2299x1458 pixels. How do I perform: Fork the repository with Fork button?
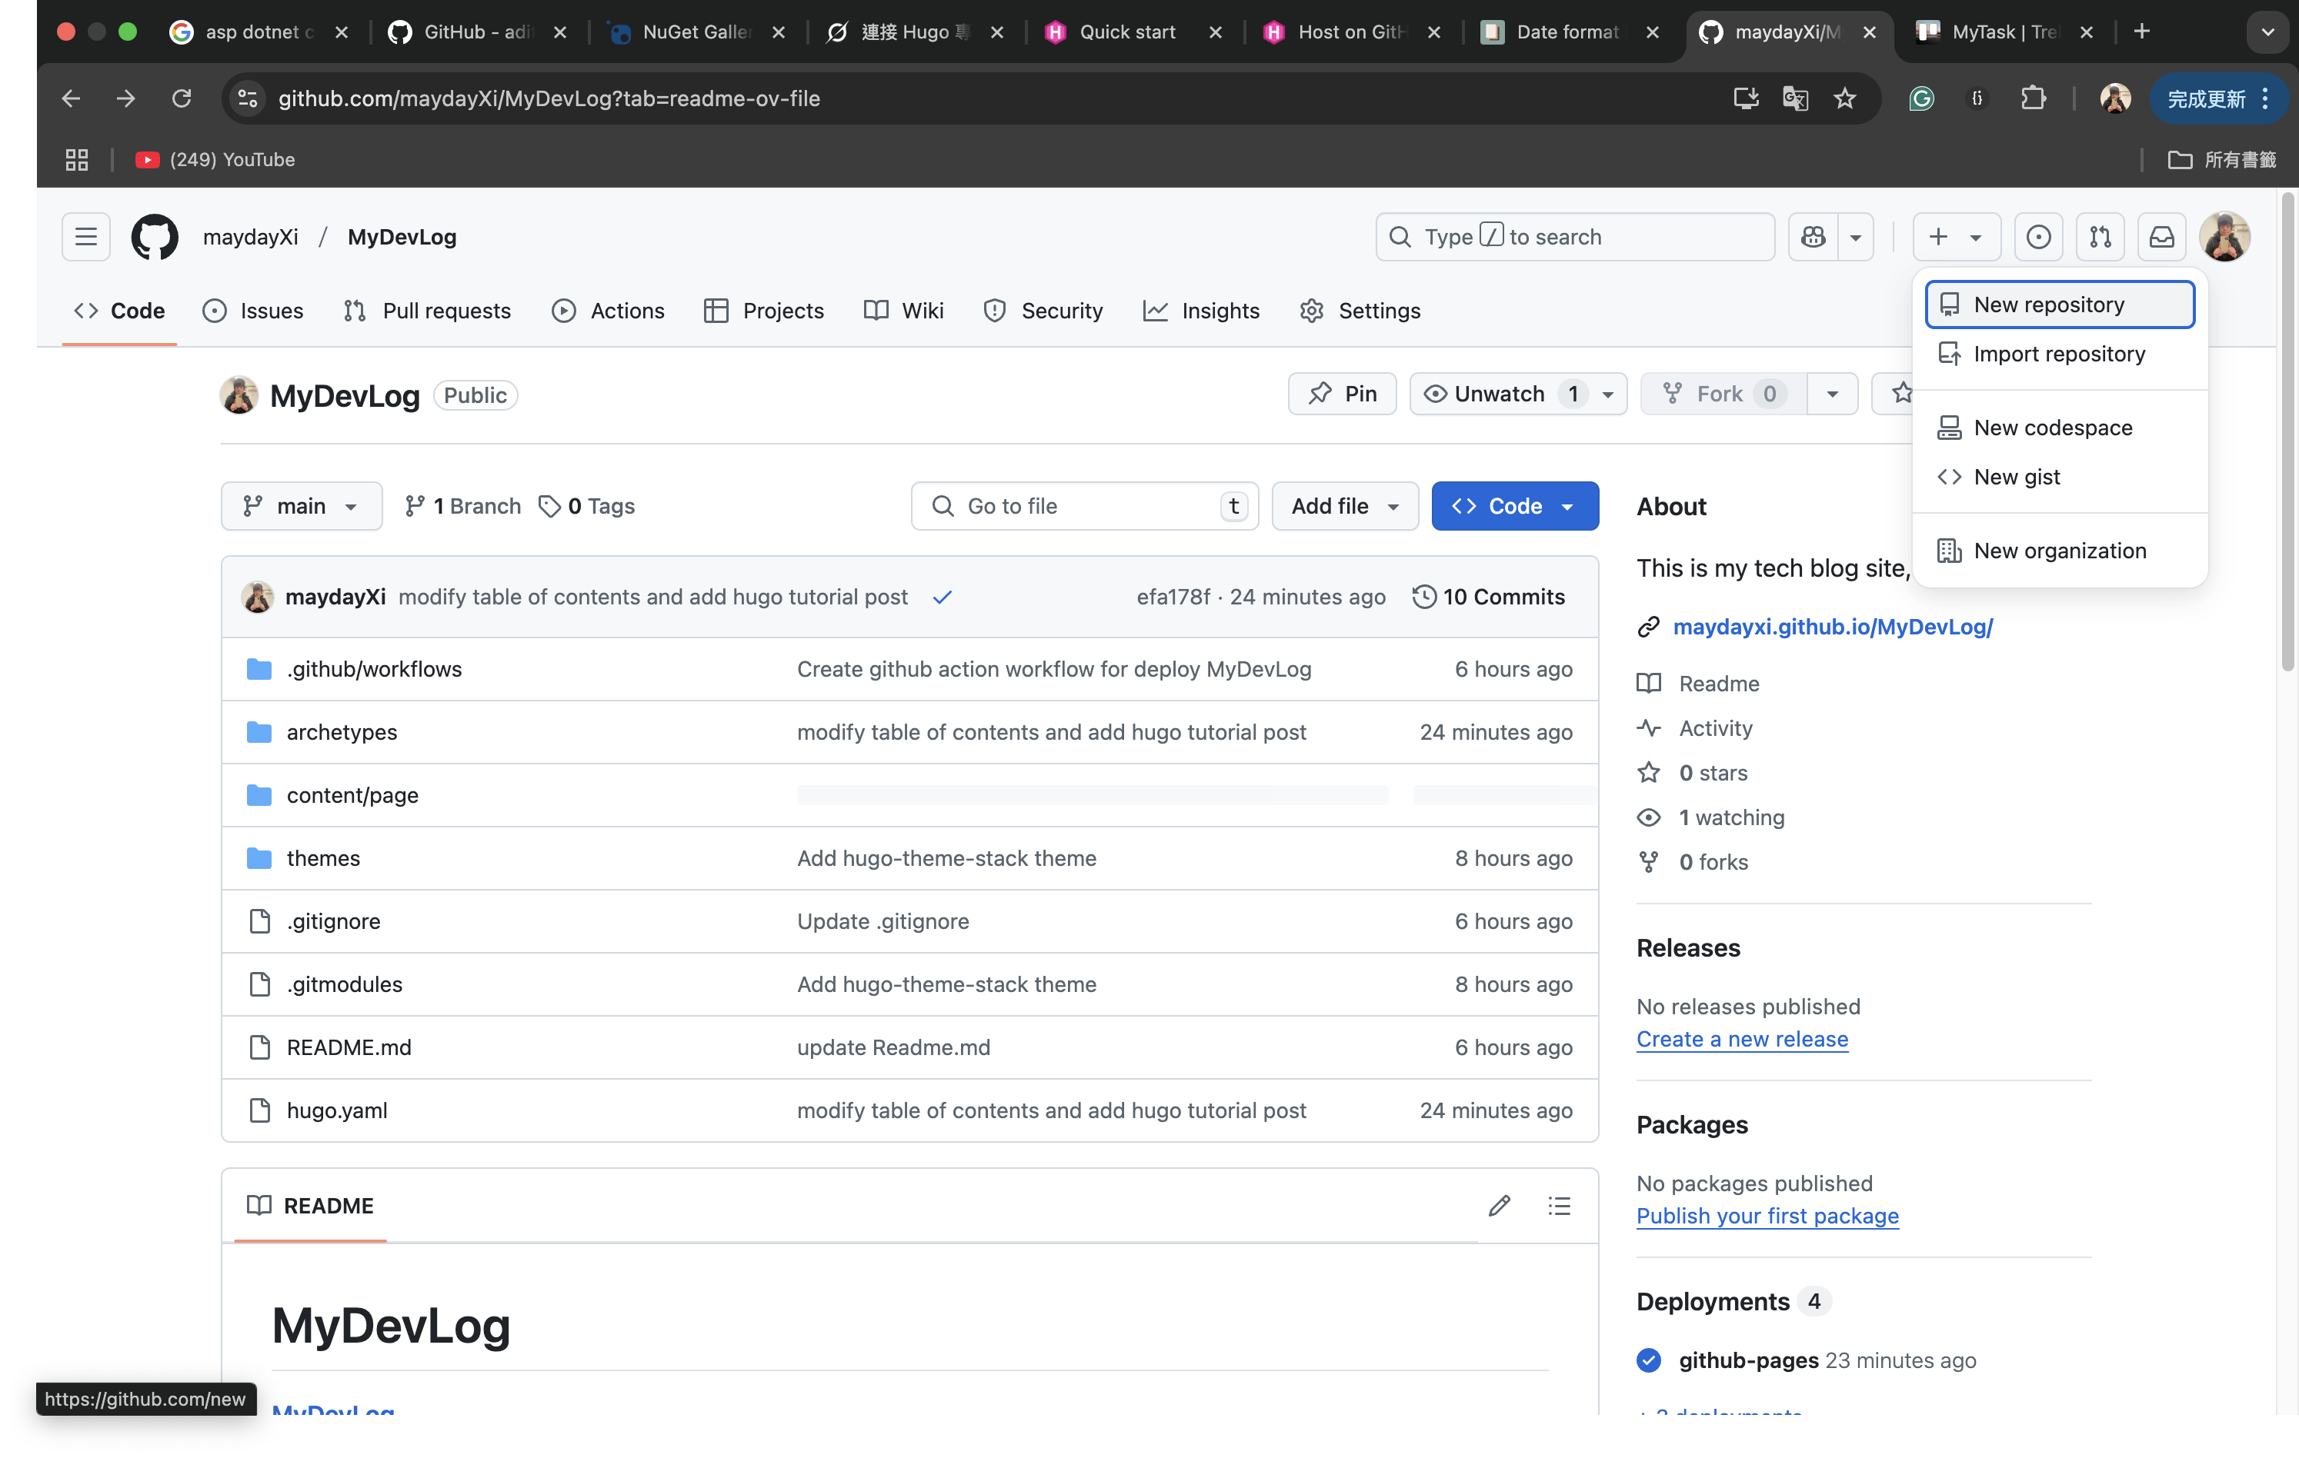1723,393
